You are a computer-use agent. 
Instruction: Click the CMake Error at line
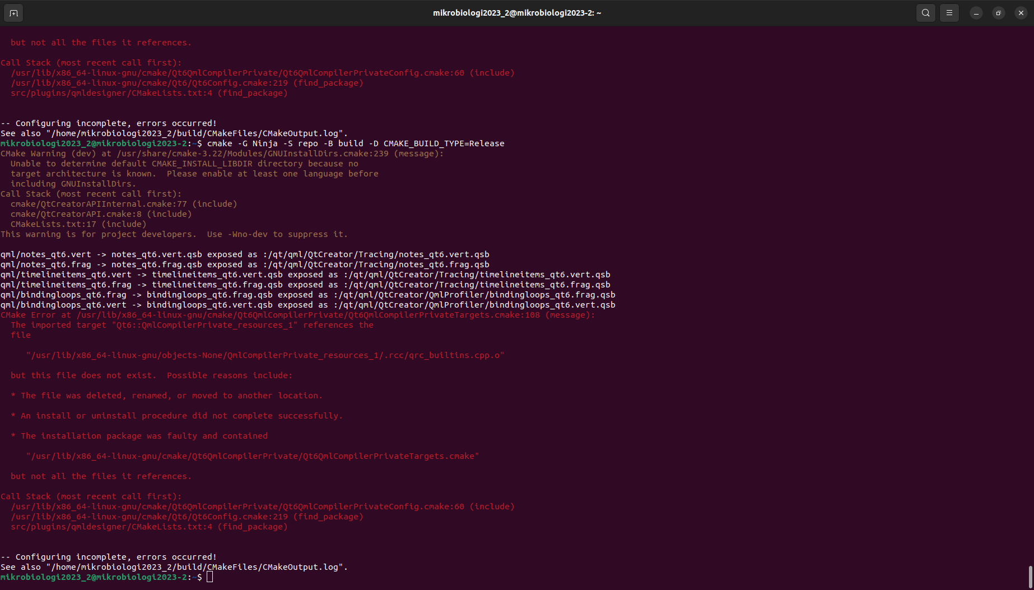[297, 315]
